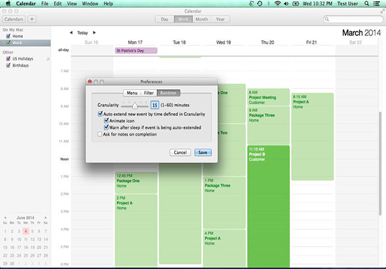Uncheck Auto extend new event option
386x269 pixels.
tap(100, 114)
